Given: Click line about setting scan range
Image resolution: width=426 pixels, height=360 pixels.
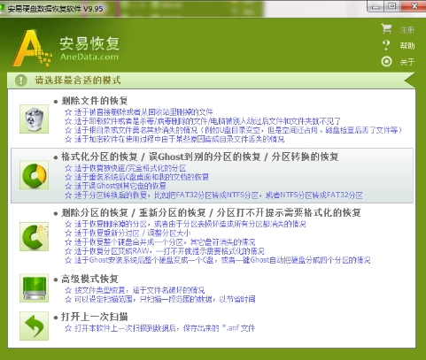Looking at the screenshot, I should [x=160, y=299].
